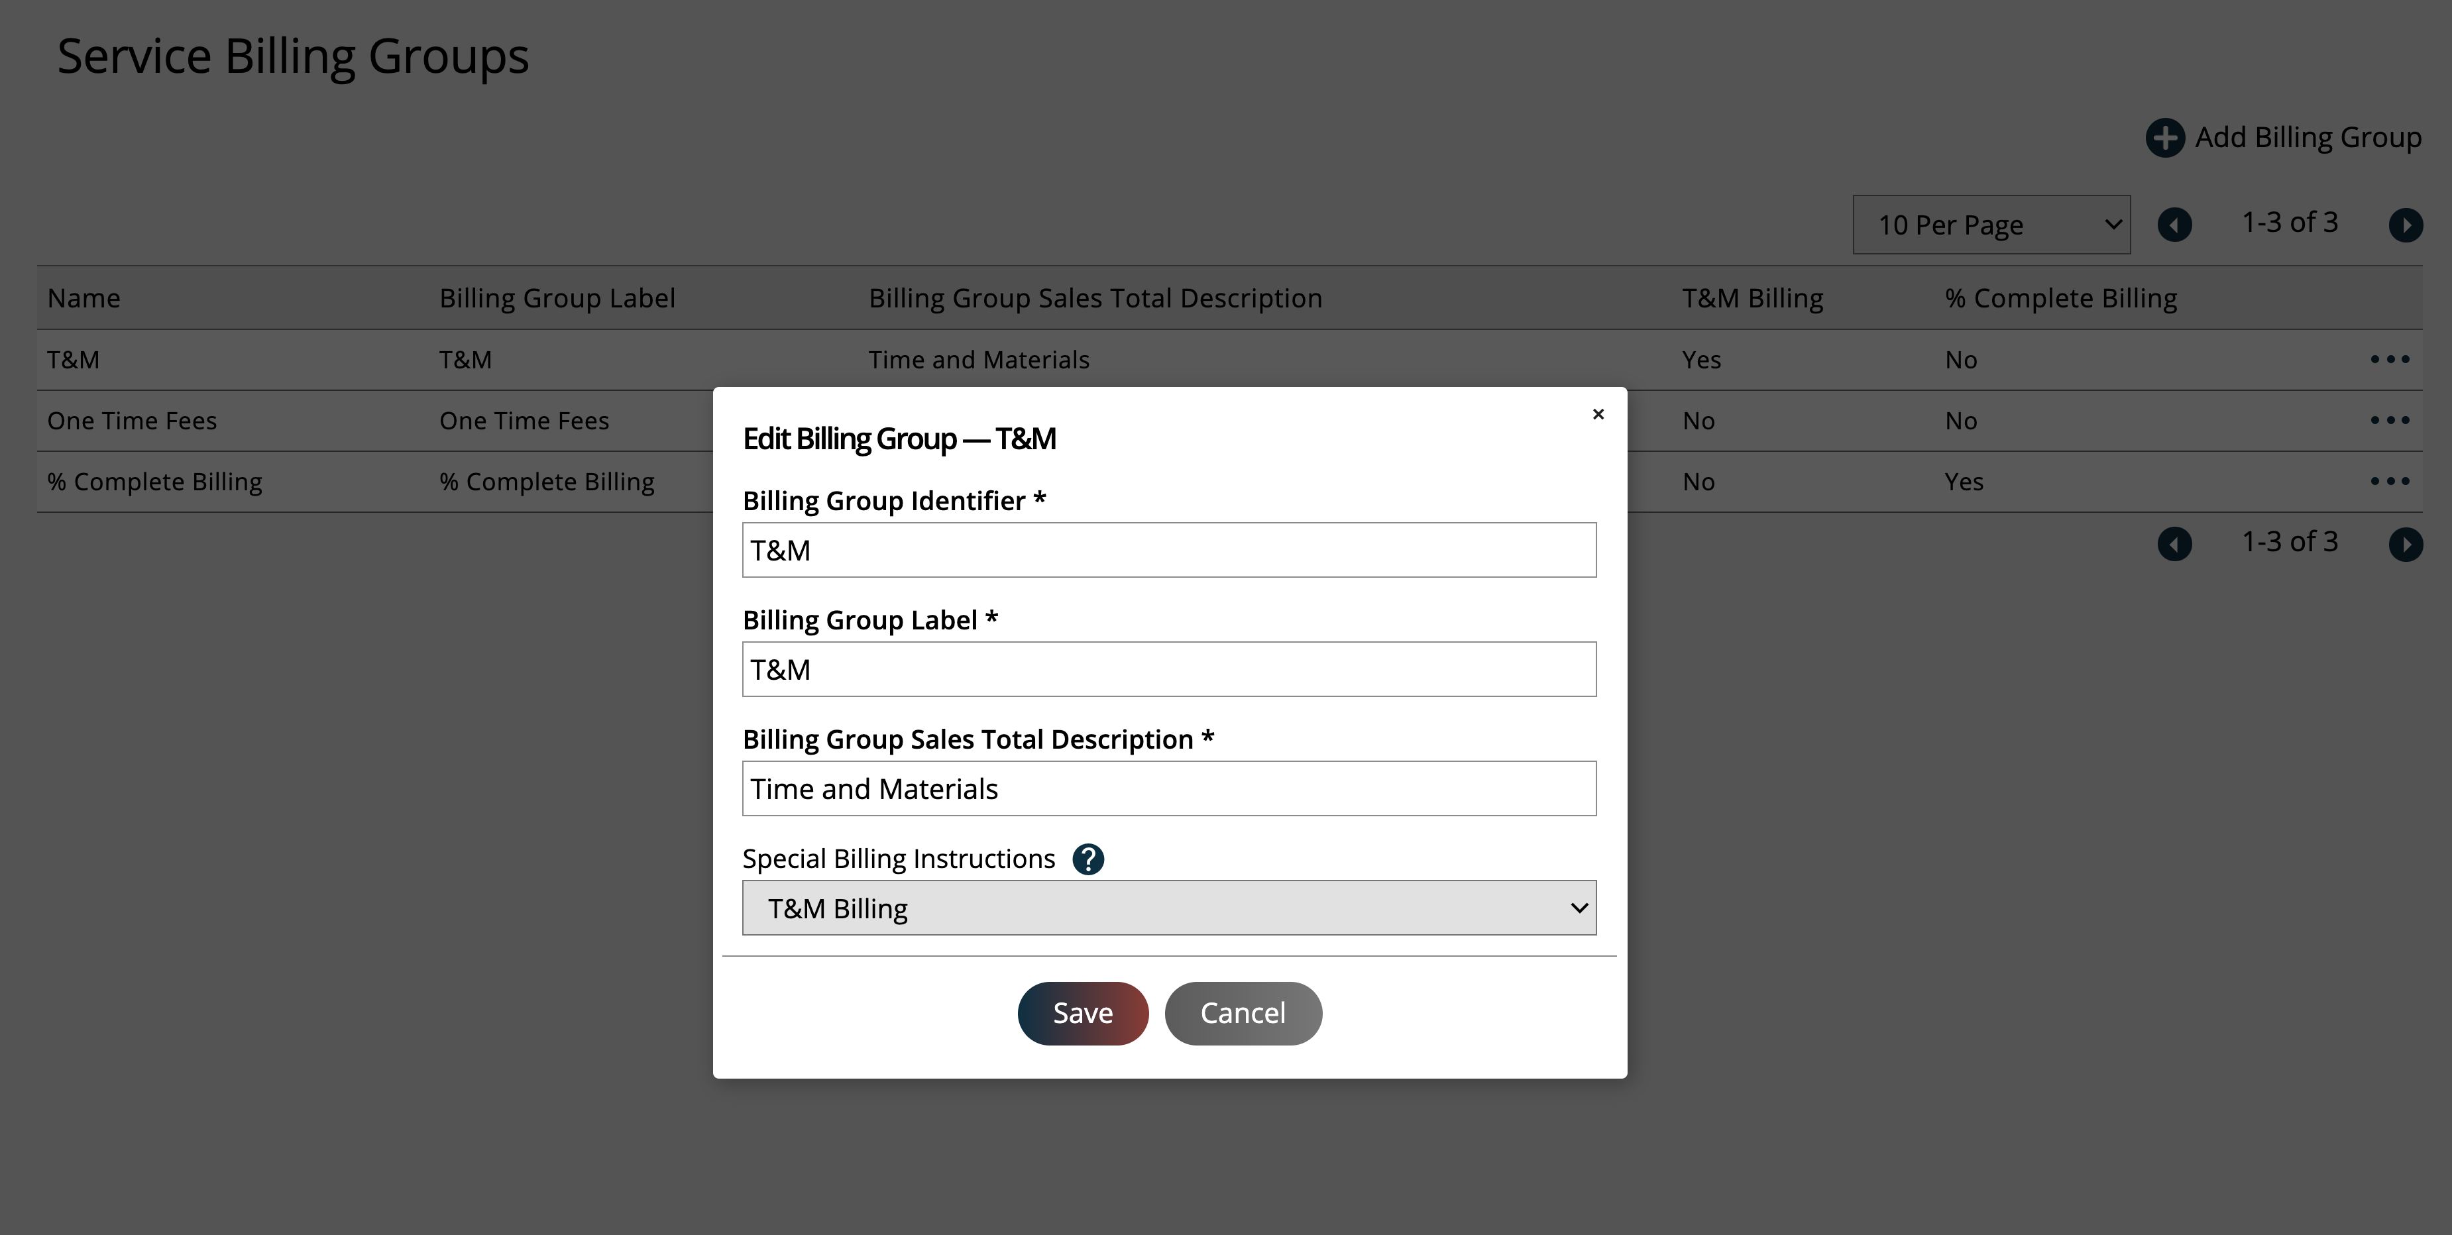Cancel editing the billing group
2452x1235 pixels.
pyautogui.click(x=1243, y=1012)
